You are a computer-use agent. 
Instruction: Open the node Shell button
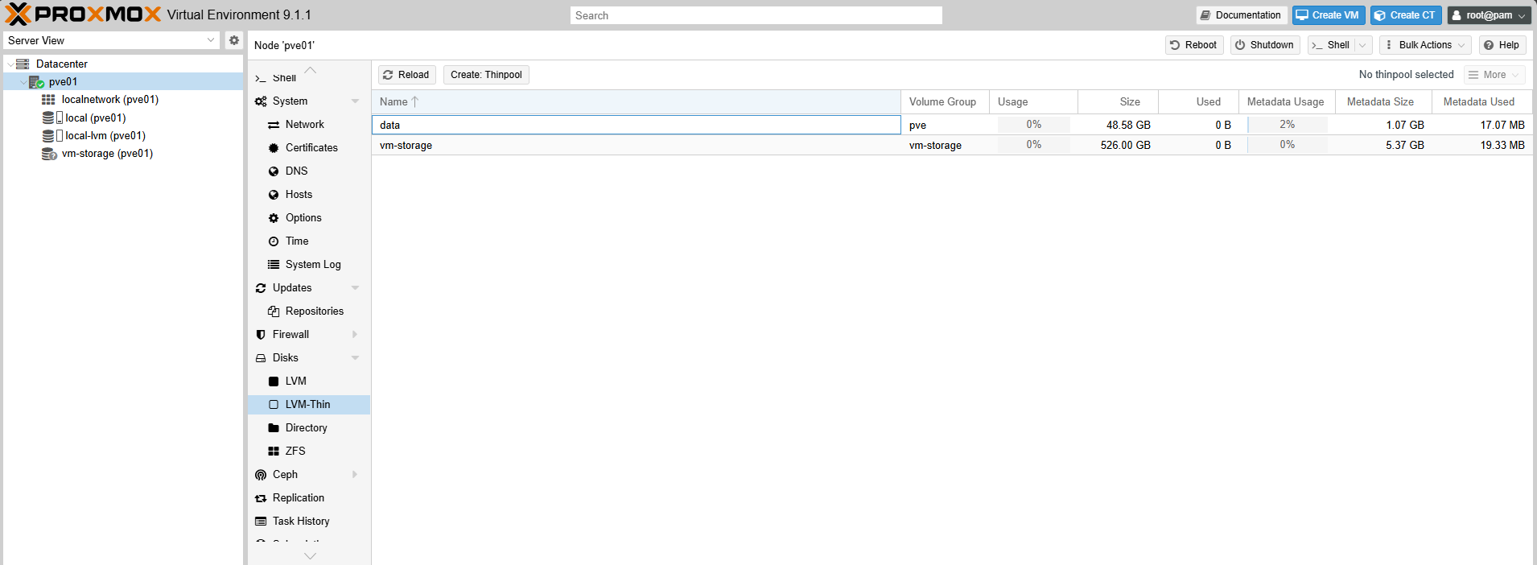[1330, 45]
